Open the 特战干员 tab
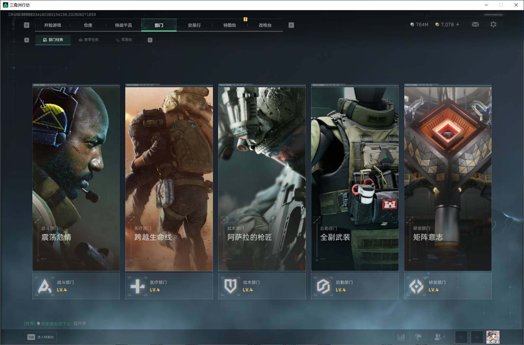The image size is (524, 345). (x=123, y=25)
